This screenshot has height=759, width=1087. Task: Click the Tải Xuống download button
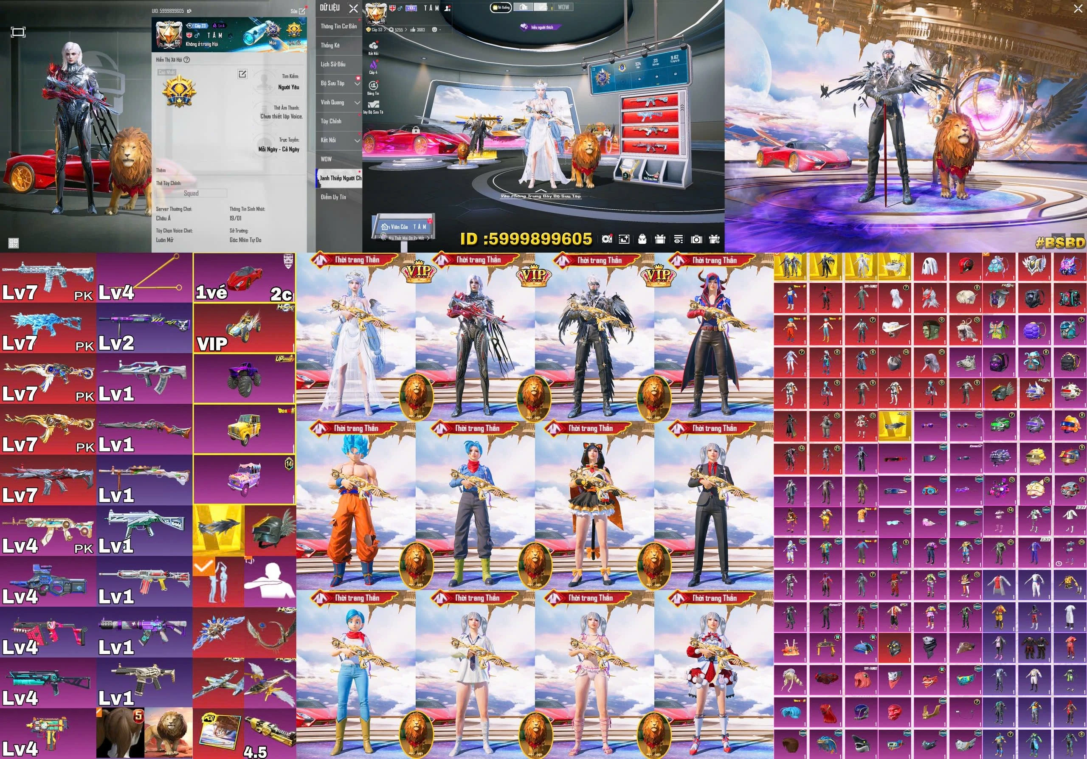(501, 7)
